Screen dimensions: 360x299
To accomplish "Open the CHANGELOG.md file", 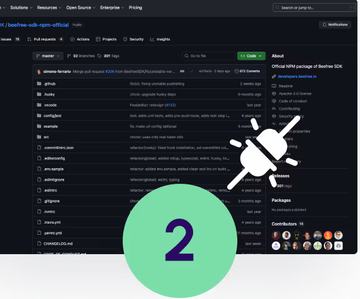I will pos(58,244).
